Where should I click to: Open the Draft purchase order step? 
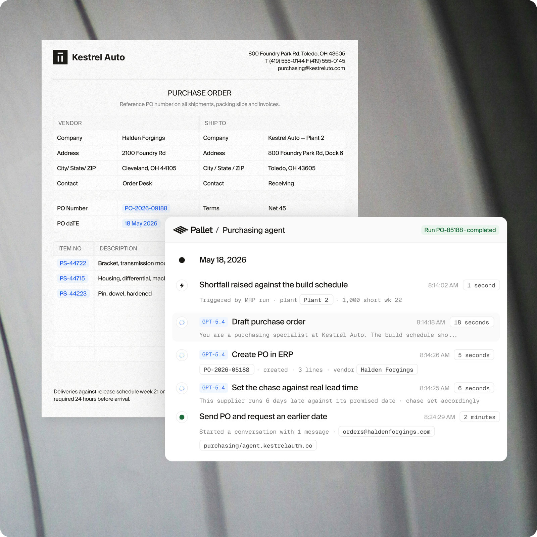268,322
